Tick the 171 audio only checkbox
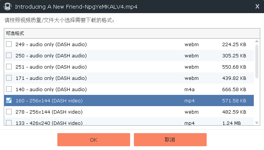264x150 pixels. (x=9, y=78)
